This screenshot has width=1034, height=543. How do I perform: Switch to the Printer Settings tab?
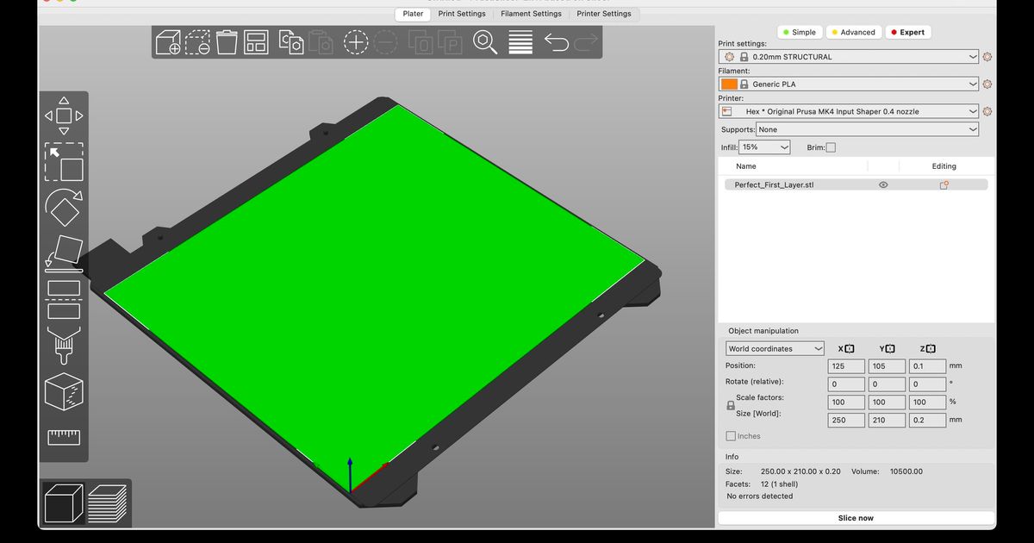(604, 14)
